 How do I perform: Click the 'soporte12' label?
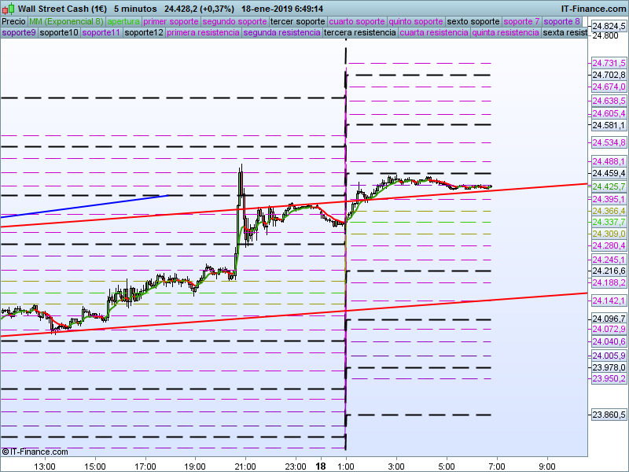click(x=144, y=32)
